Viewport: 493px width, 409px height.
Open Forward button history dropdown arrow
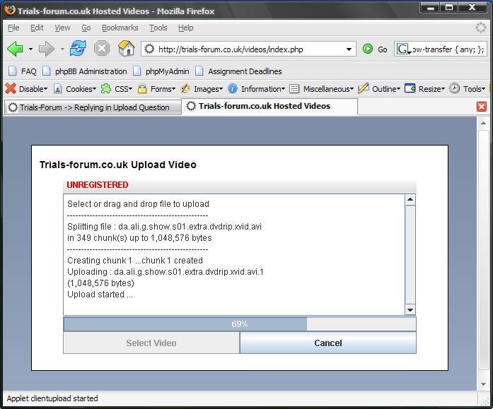62,49
